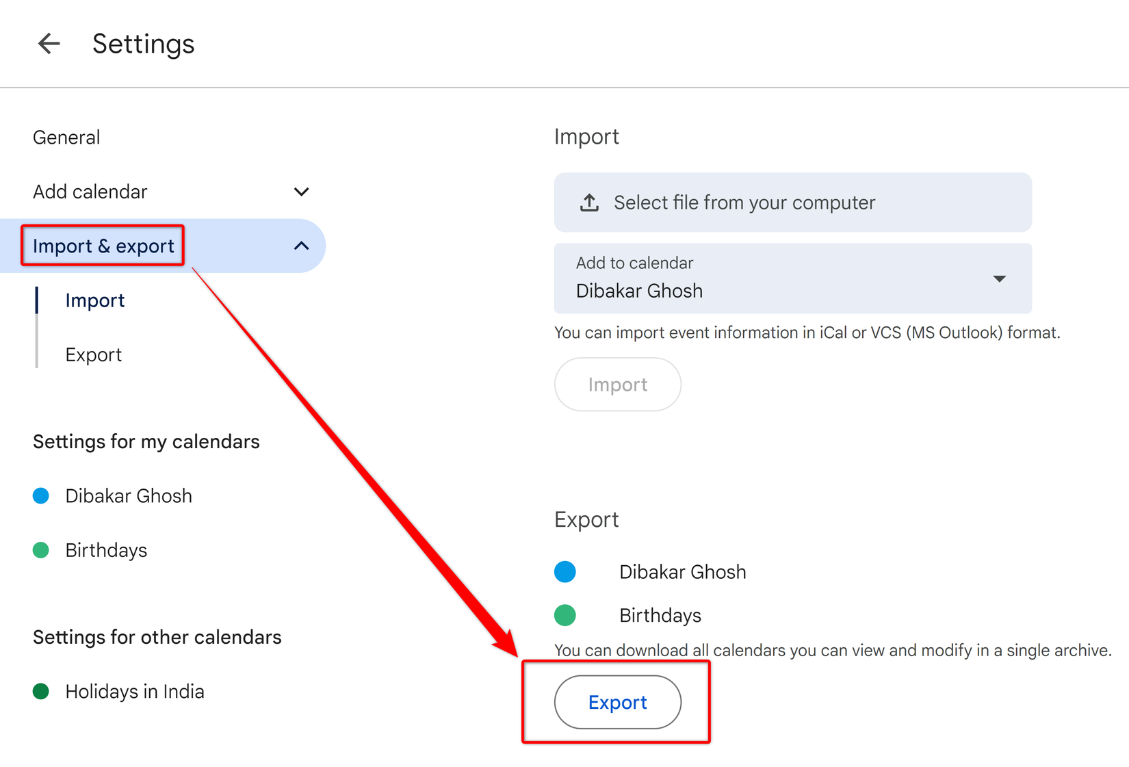Click the dark green dot for Holidays in India
The height and width of the screenshot is (767, 1129).
(x=41, y=691)
